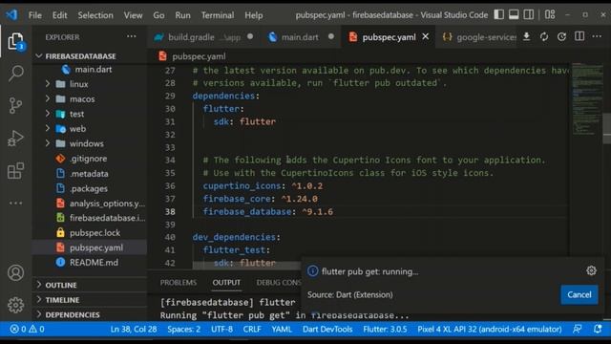This screenshot has width=611, height=344.
Task: Open the feedback icon in status bar
Action: click(577, 329)
